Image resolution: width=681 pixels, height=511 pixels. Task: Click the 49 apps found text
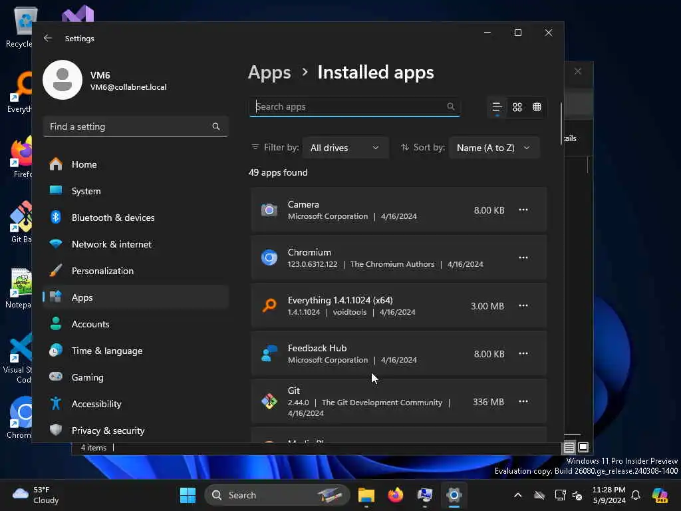tap(278, 172)
